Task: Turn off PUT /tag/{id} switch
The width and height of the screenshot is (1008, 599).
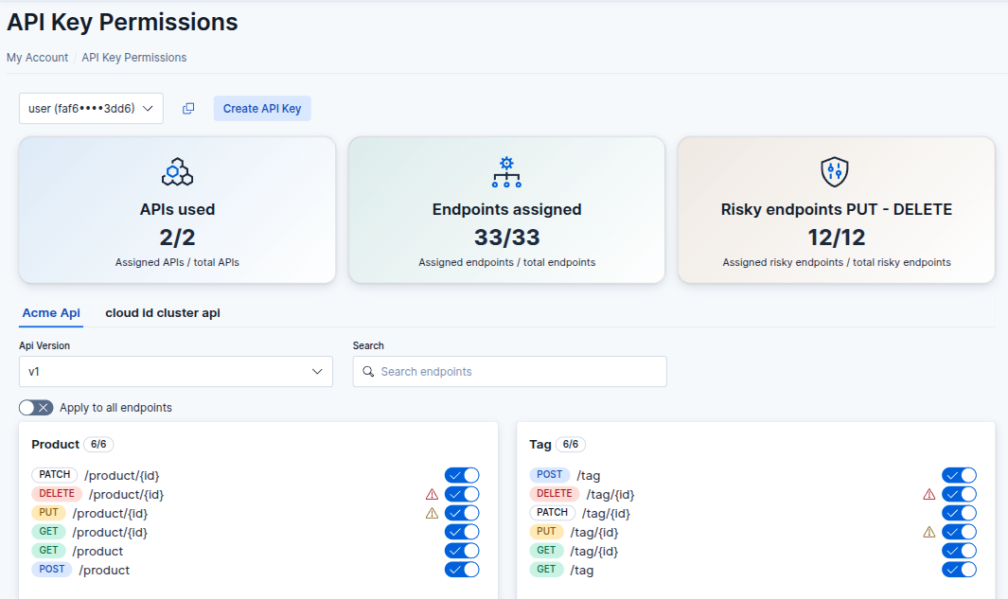Action: 959,532
